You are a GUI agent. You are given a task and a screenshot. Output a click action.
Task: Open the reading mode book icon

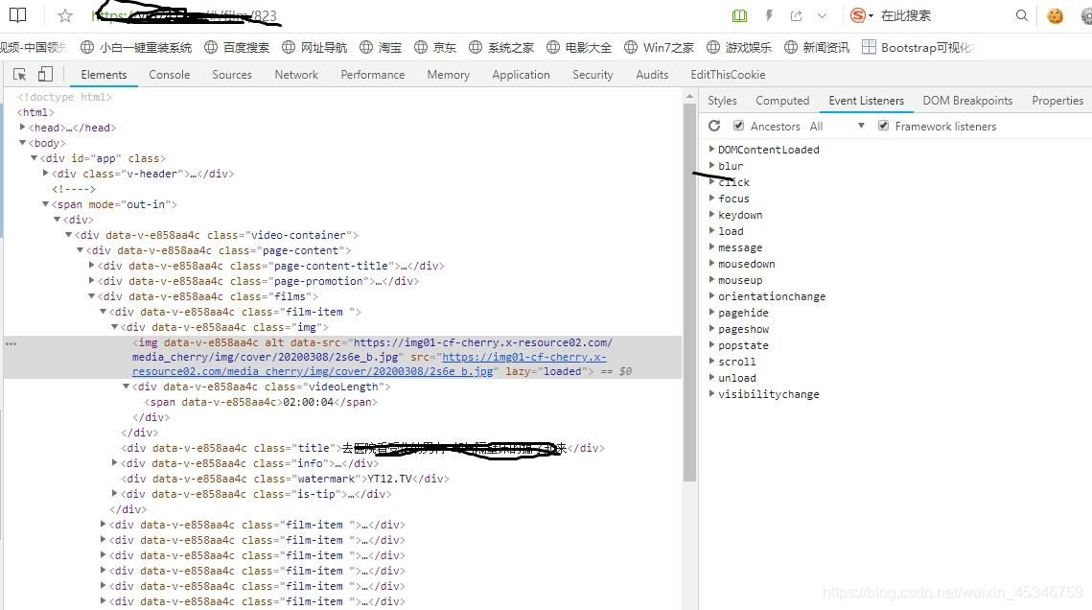tap(739, 16)
